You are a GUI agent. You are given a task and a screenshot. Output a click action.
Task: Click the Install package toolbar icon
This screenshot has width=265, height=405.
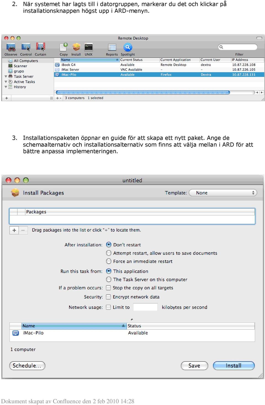76,47
